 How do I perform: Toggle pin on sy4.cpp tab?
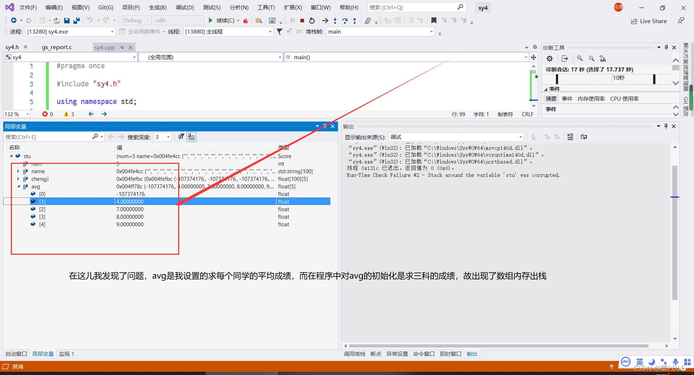(x=122, y=47)
